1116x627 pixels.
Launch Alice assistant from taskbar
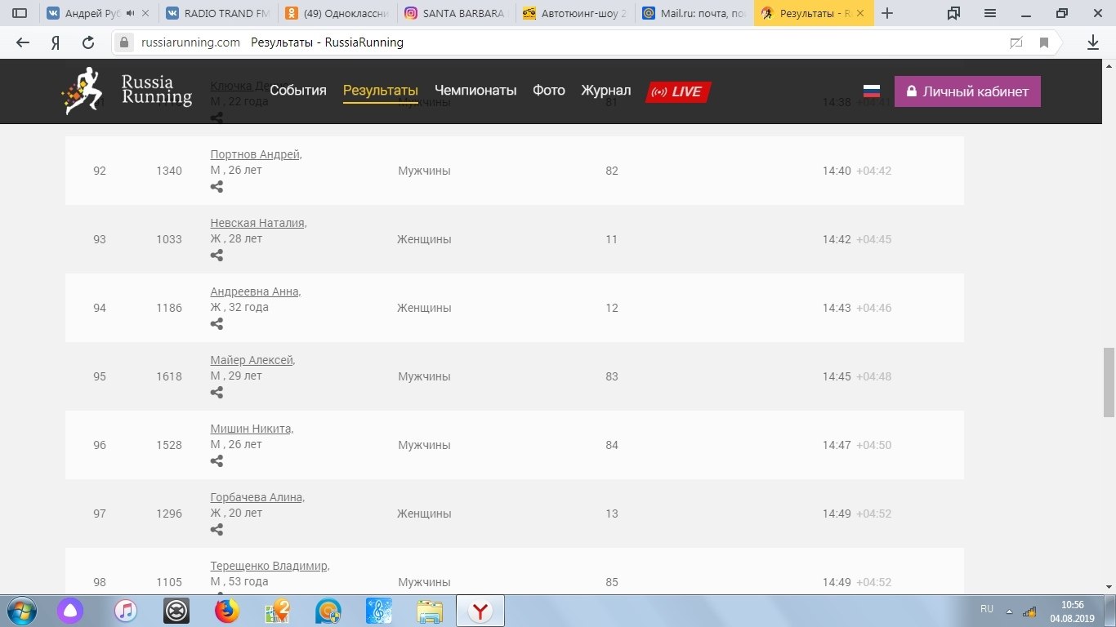[70, 611]
